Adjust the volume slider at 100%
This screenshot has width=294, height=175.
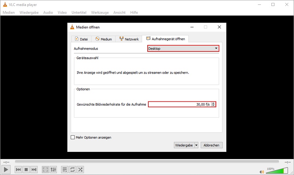(277, 170)
